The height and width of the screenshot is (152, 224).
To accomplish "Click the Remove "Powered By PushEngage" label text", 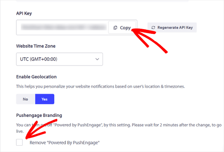I will pos(65,143).
